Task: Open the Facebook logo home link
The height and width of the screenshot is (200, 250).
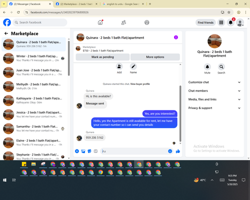Action: 7,22
